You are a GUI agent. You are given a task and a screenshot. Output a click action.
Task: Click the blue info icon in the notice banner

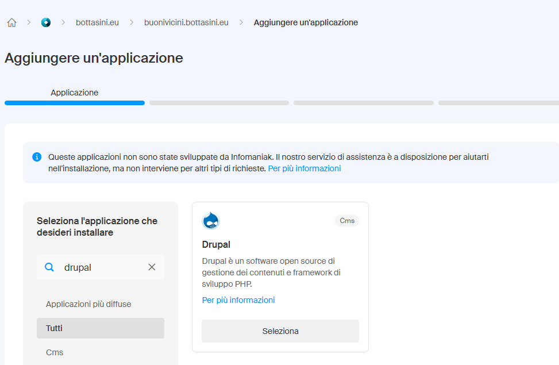(37, 157)
